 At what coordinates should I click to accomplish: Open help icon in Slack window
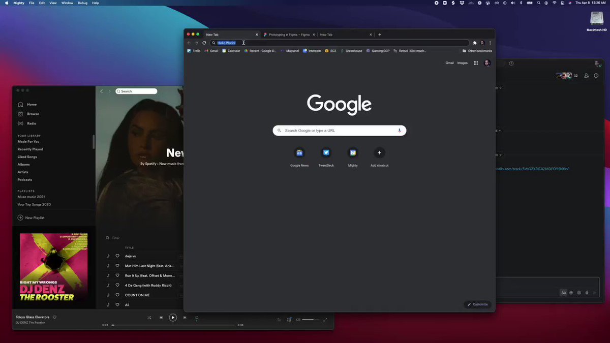point(511,64)
